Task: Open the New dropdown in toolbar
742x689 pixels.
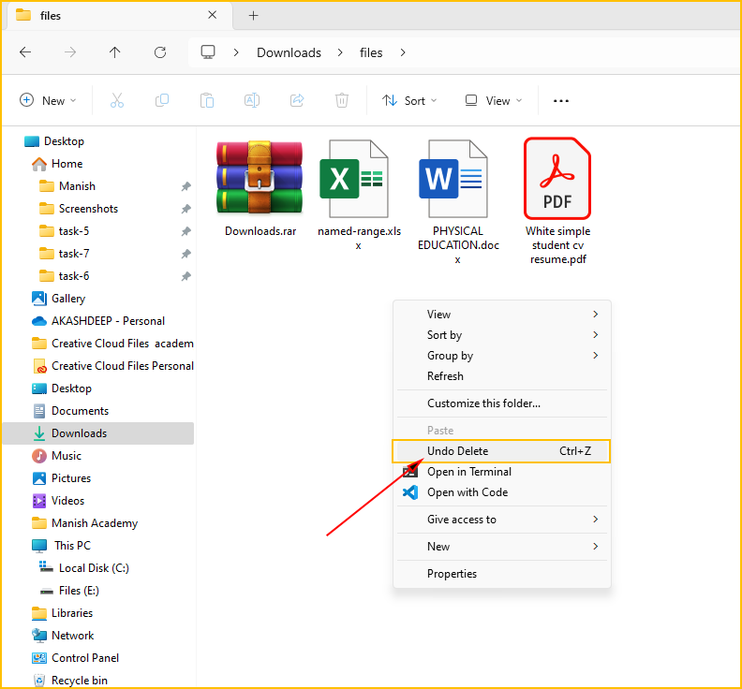Action: click(x=48, y=100)
